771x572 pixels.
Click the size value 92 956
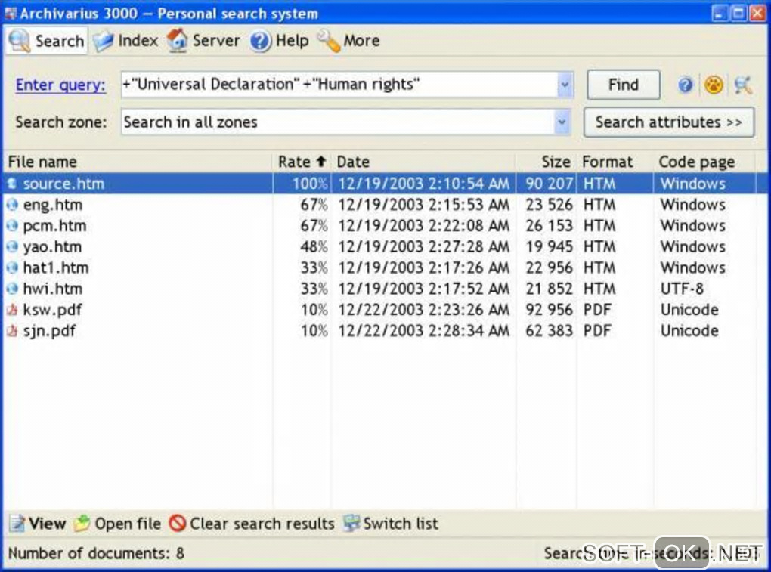click(549, 310)
